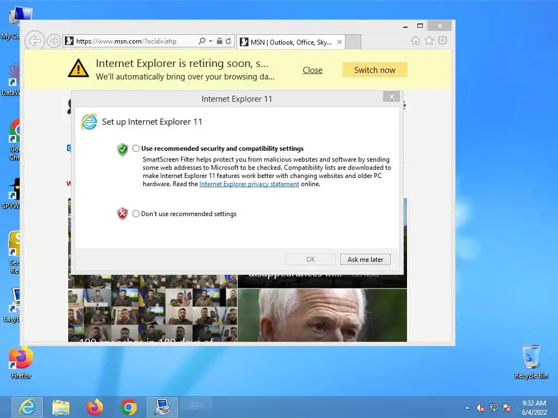Screen dimensions: 558x418
Task: Click the yellow warning triangle icon
Action: pos(78,68)
